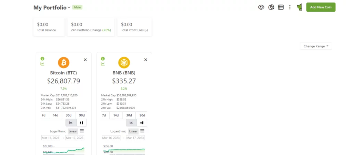Select the 90d tab on BNB card
Screen dimensions: 353x155
pos(142,115)
